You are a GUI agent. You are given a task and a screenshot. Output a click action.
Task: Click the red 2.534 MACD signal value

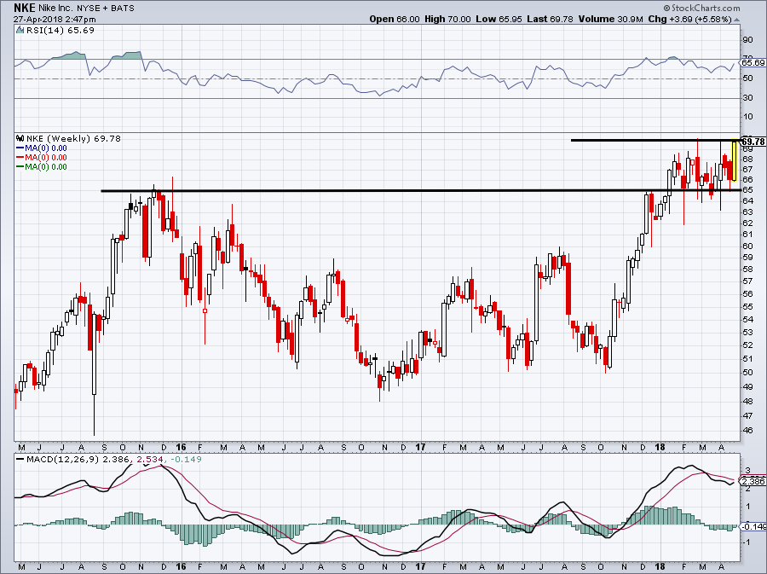150,459
